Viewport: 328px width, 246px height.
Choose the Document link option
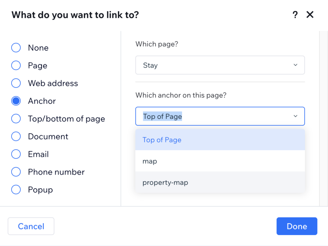[x=16, y=136]
